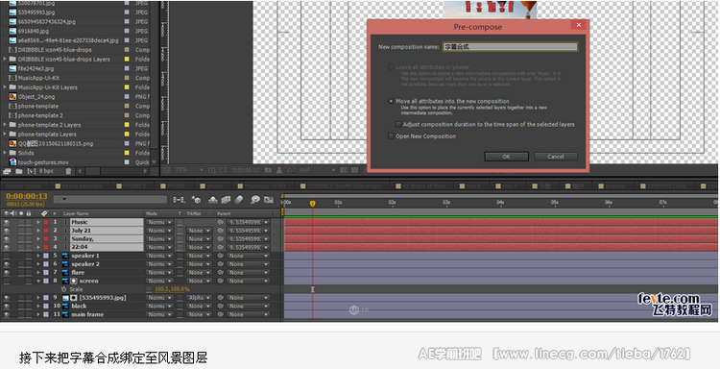Create new folder in Project panel

click(19, 171)
